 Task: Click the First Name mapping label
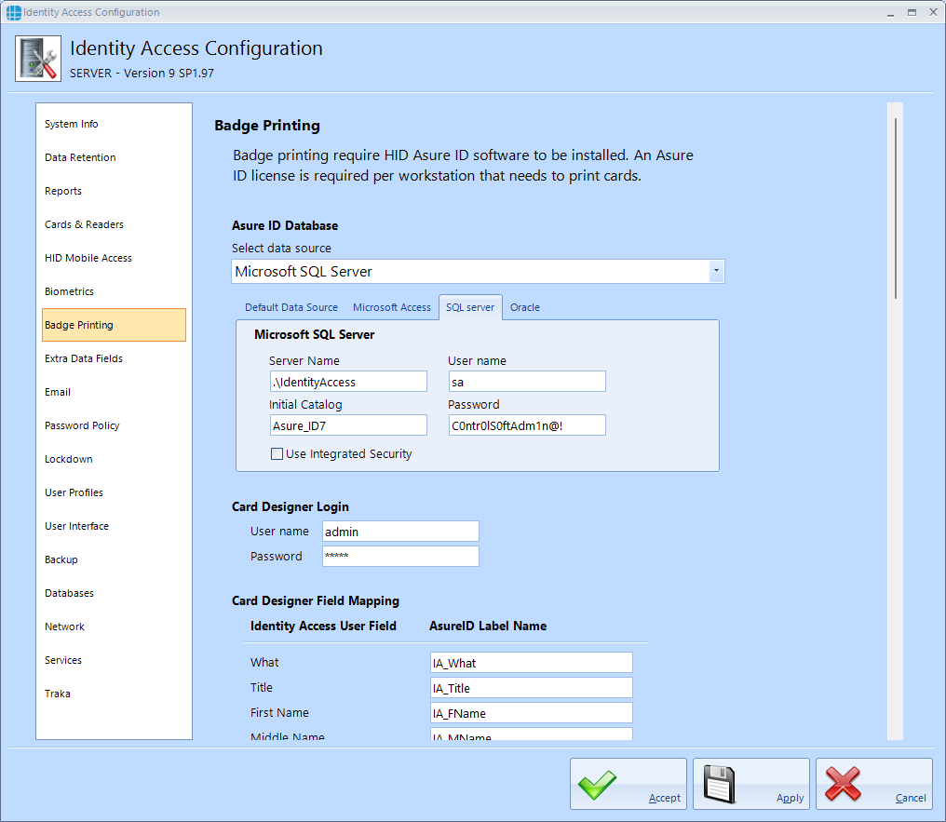point(279,713)
